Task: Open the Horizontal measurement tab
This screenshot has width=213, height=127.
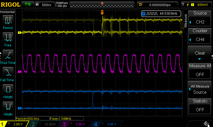Action: [7, 12]
